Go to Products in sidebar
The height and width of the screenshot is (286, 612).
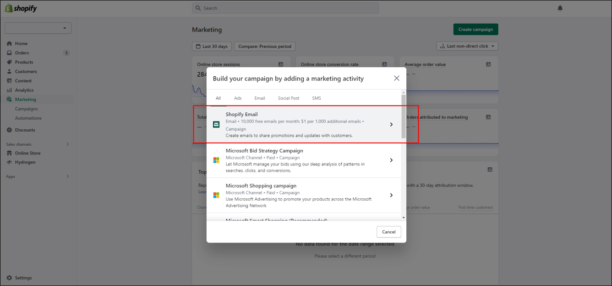point(24,62)
